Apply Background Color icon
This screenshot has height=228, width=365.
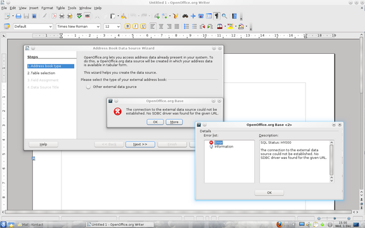[x=241, y=27]
